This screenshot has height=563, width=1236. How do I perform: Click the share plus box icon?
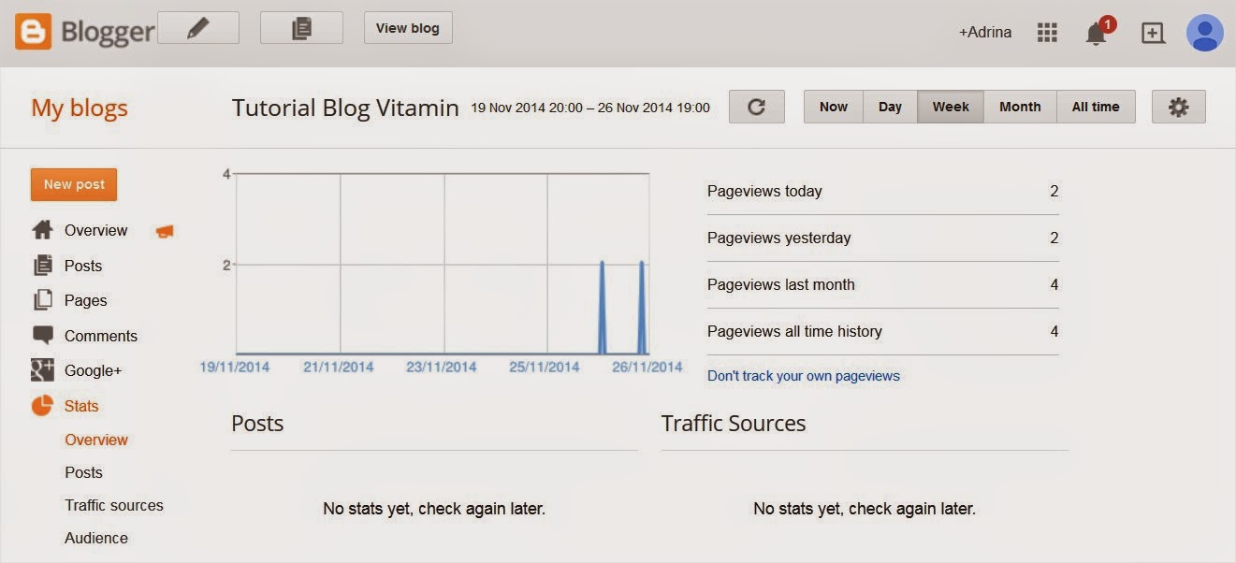click(1153, 33)
